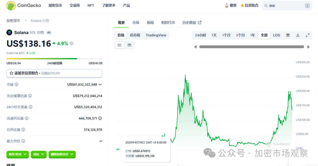This screenshot has height=166, width=318.
Task: Click left arrow of chart range scroller
Action: click(196, 47)
